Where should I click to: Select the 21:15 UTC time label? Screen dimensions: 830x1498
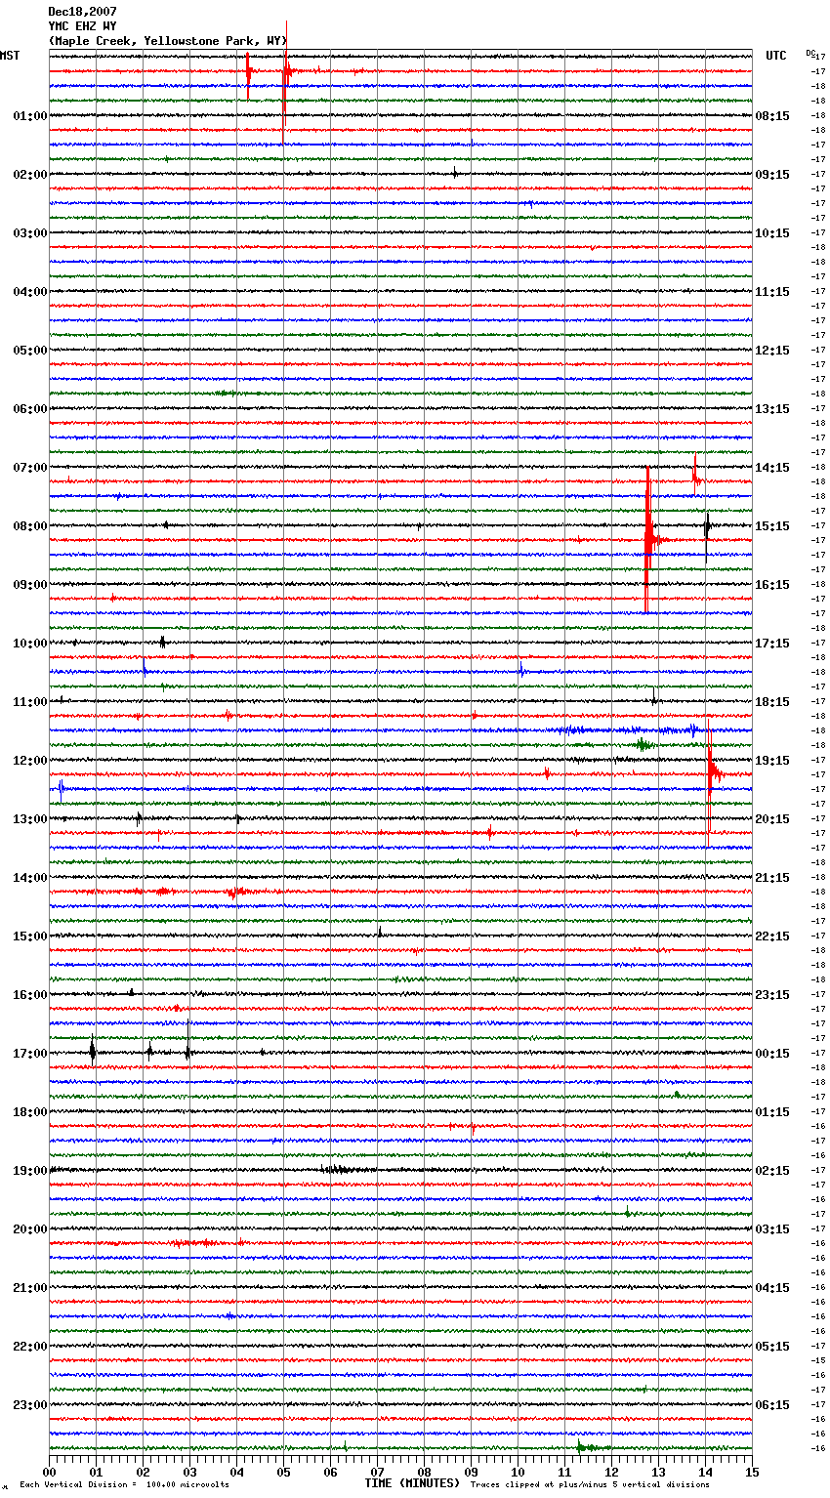point(772,878)
